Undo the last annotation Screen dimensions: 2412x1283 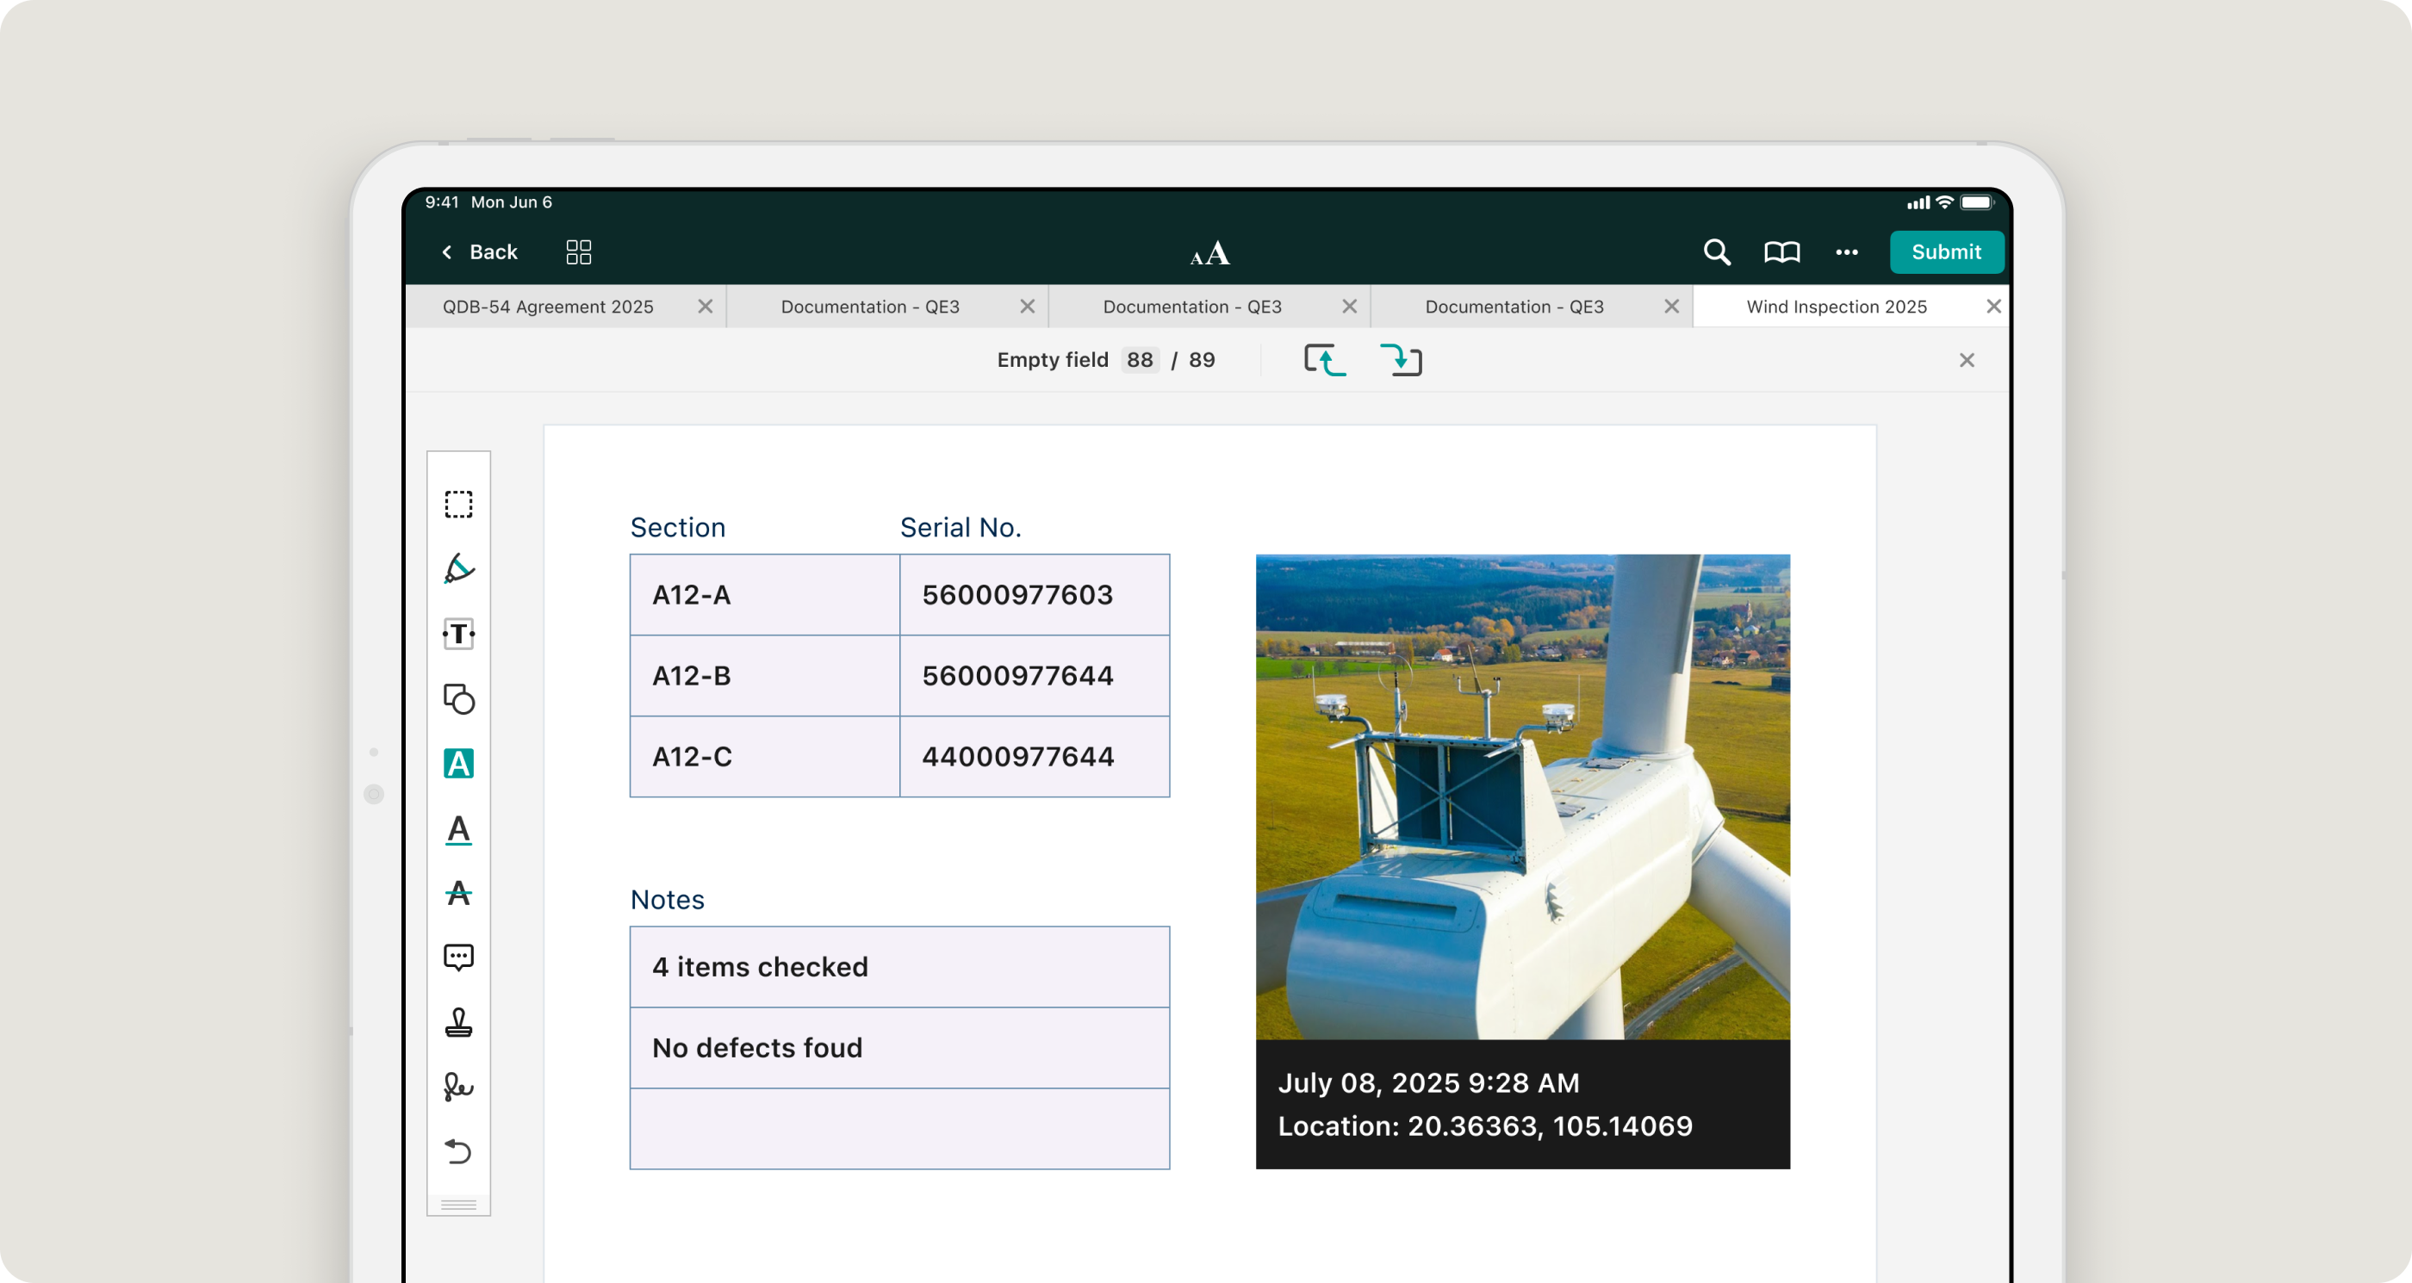(x=458, y=1151)
